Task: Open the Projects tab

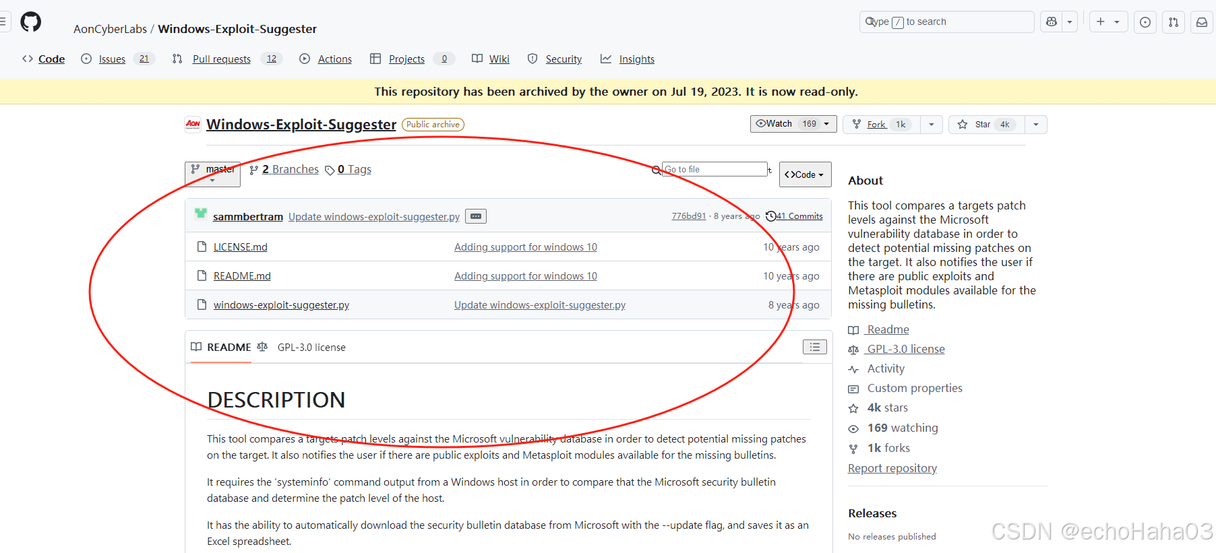Action: coord(413,59)
